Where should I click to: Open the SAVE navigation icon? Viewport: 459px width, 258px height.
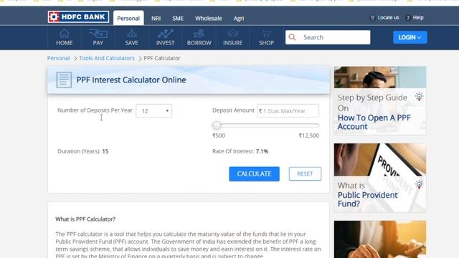pyautogui.click(x=132, y=34)
